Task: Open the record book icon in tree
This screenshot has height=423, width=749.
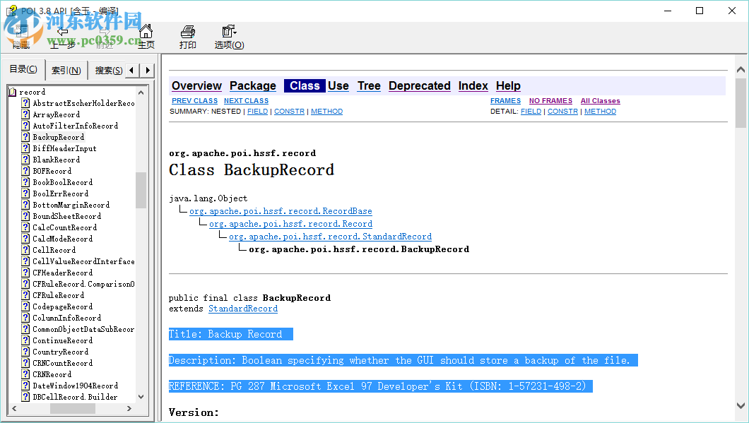Action: 13,92
